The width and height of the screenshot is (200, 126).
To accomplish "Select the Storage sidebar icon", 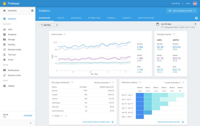I will [x=4, y=39].
